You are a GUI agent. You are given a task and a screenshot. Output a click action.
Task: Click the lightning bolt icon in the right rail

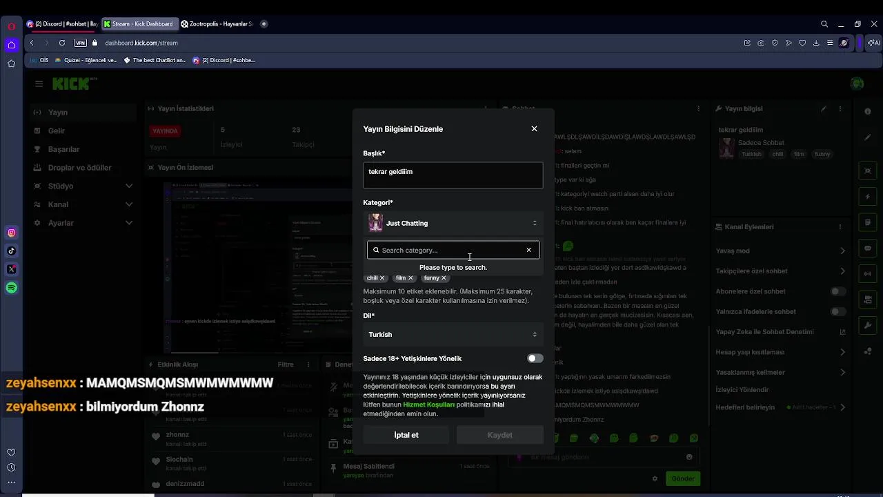click(x=868, y=197)
